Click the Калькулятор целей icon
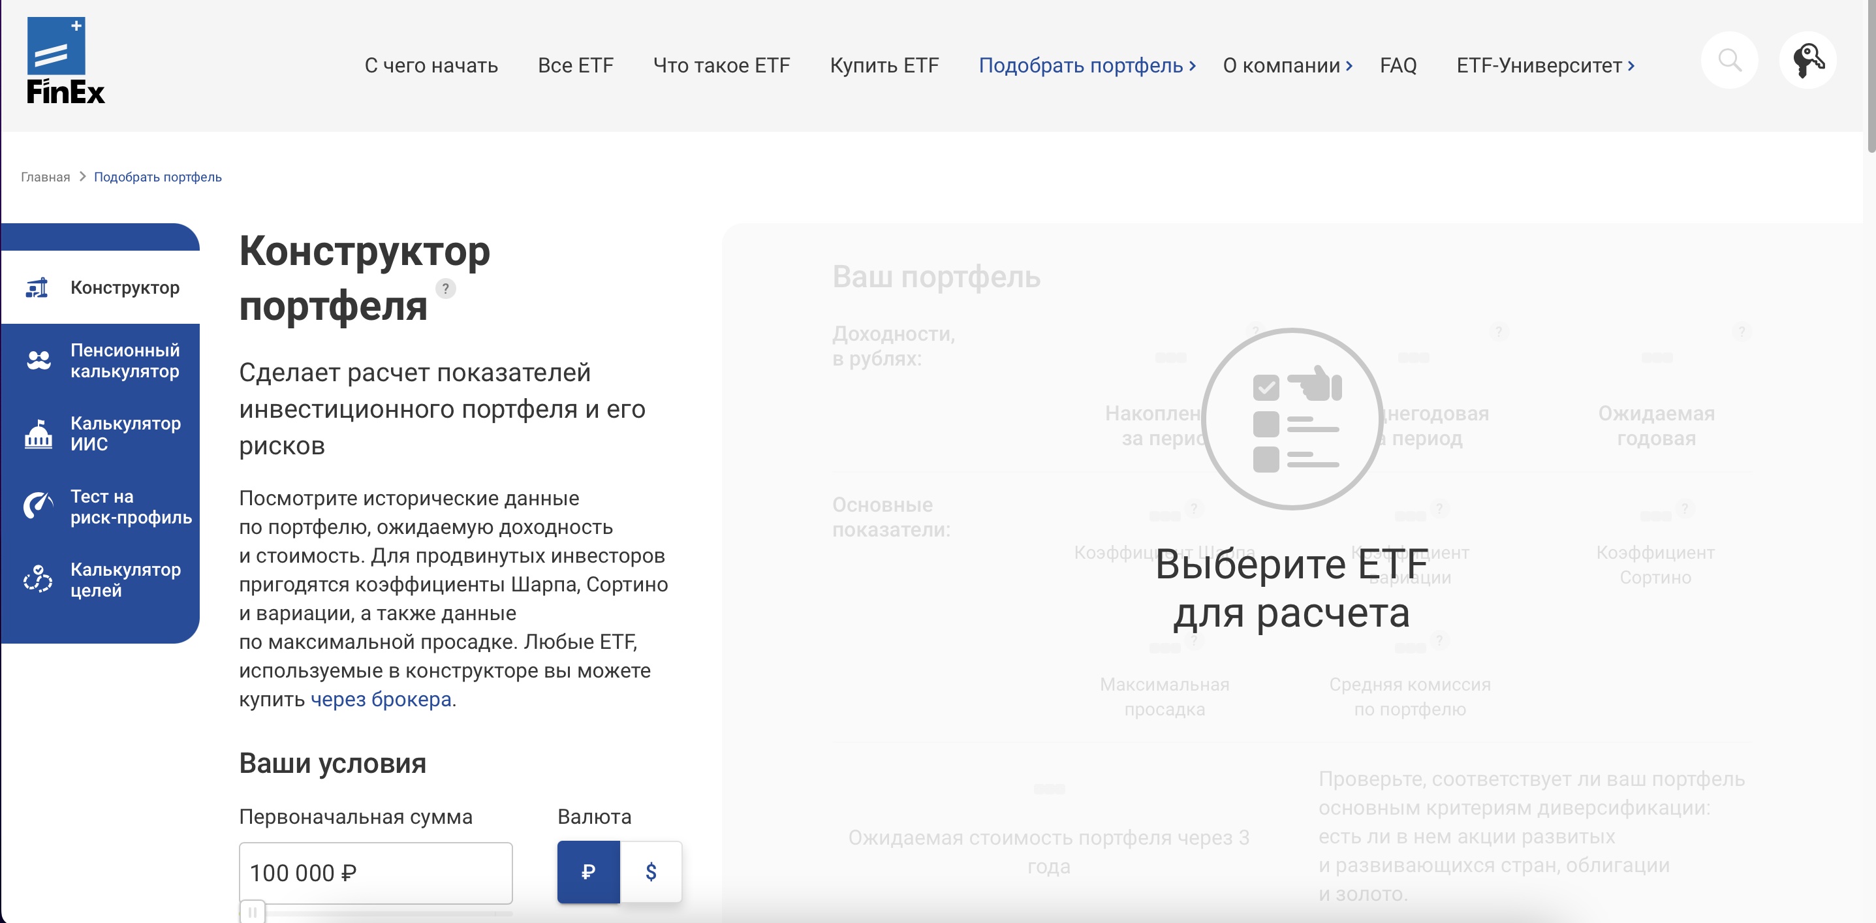This screenshot has height=923, width=1876. 38,579
